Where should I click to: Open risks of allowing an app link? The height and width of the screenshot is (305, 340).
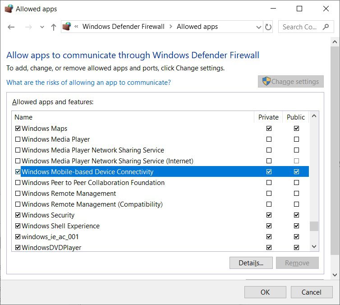[88, 83]
